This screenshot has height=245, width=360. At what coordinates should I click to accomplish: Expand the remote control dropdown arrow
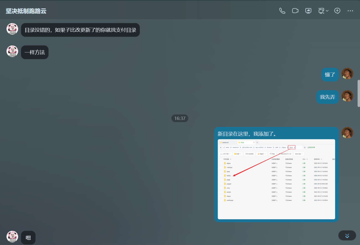[327, 11]
